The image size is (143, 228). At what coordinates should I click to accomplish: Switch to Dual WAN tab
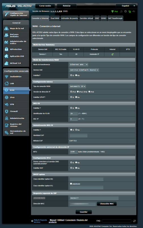(x=55, y=18)
